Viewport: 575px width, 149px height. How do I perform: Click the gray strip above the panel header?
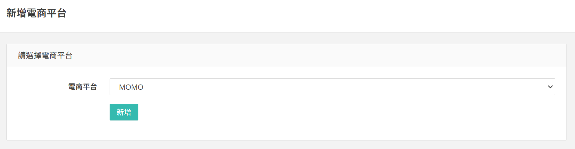click(x=287, y=38)
